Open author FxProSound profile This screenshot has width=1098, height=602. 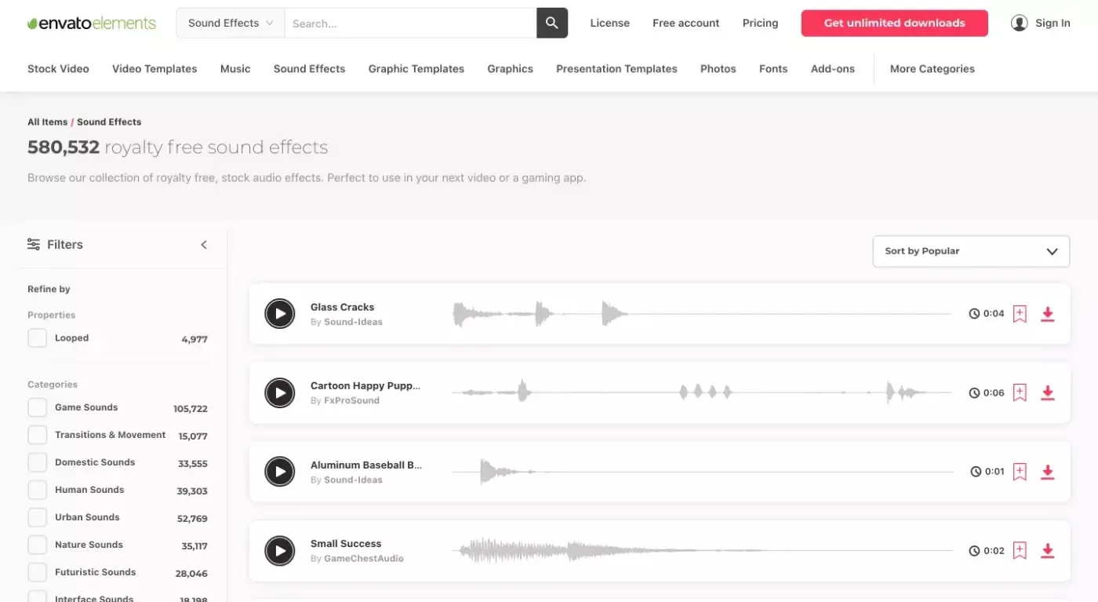pos(351,400)
